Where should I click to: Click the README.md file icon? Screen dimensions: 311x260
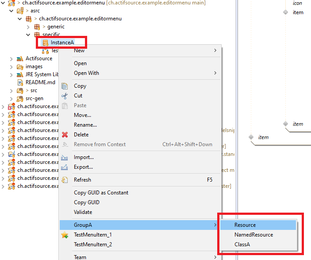click(x=20, y=82)
